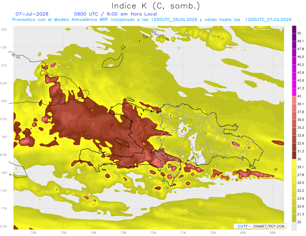Click the colorbar value "27.8"
This screenshot has width=306, height=236.
(301, 175)
